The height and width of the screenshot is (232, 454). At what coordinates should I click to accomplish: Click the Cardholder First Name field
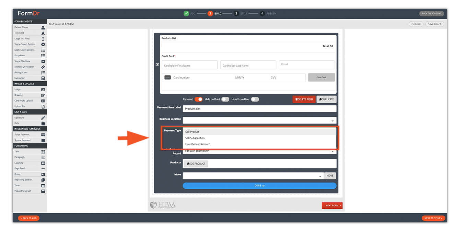[x=189, y=65]
